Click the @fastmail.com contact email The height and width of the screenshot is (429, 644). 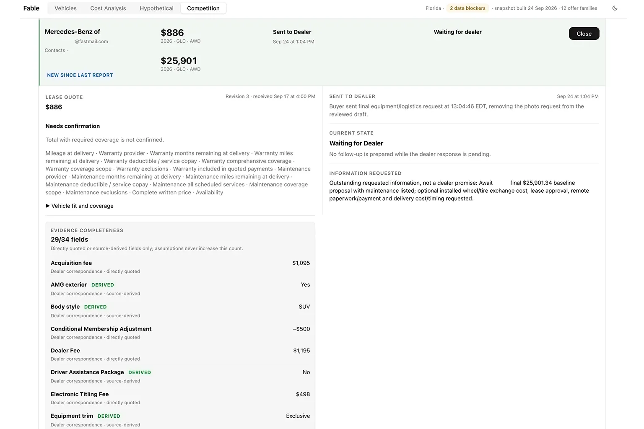(91, 41)
